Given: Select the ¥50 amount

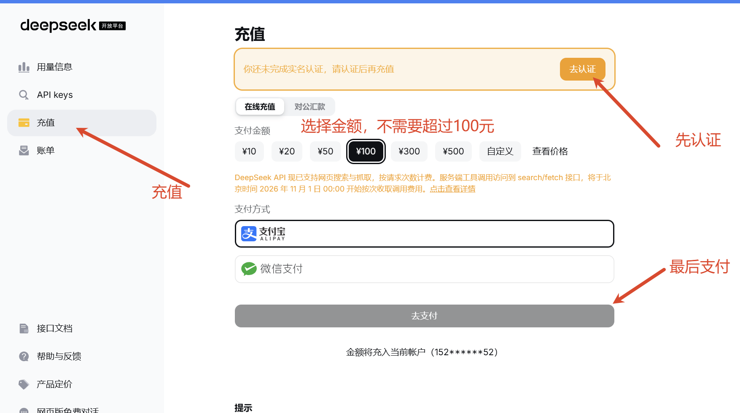Looking at the screenshot, I should point(326,151).
